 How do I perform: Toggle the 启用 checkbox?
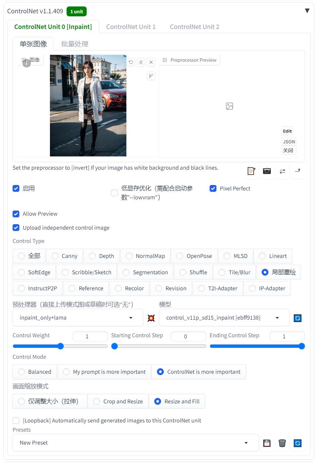point(16,188)
